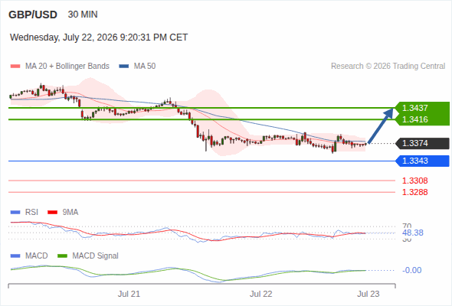Click the 9MA legend label

coord(70,213)
